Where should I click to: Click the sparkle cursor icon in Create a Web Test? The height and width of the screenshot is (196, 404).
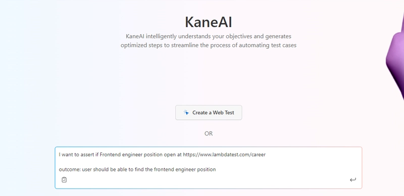[x=186, y=113]
